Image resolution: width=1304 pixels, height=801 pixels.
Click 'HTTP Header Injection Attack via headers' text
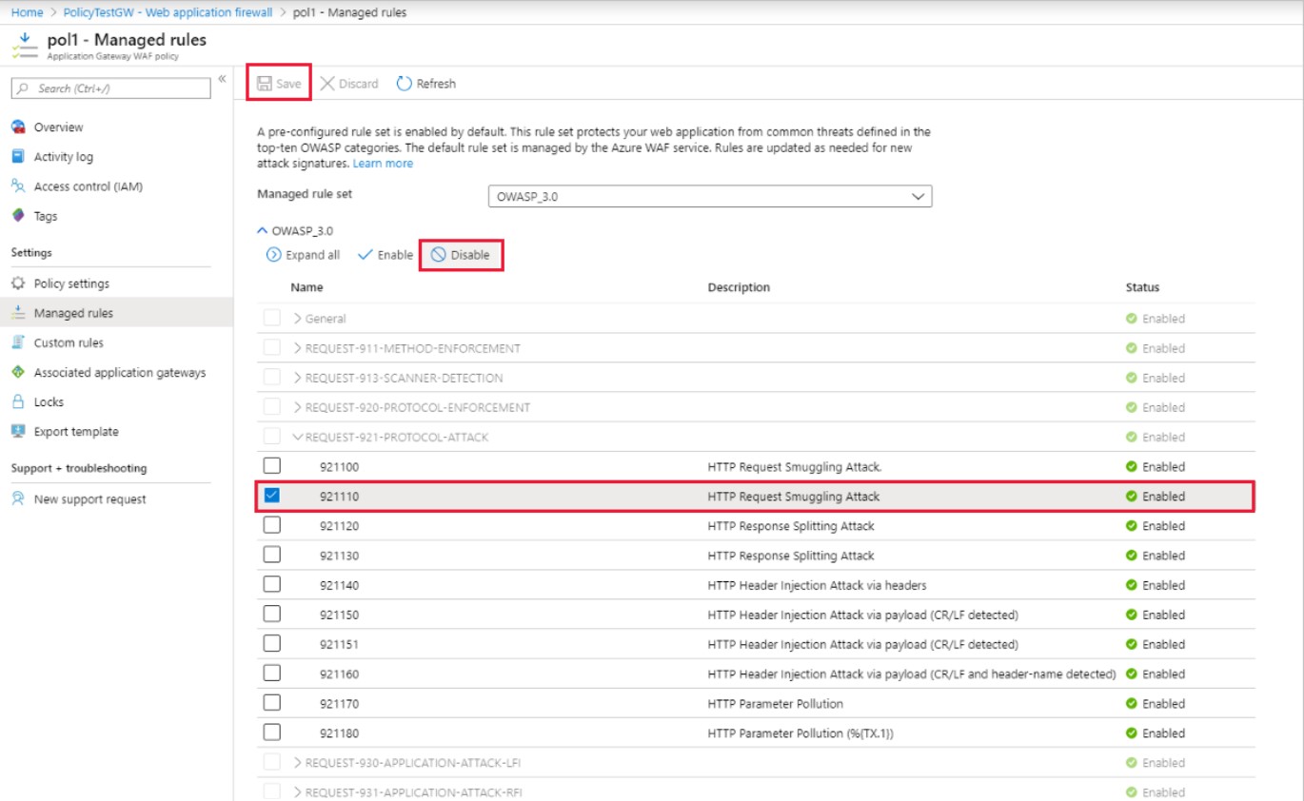[818, 584]
